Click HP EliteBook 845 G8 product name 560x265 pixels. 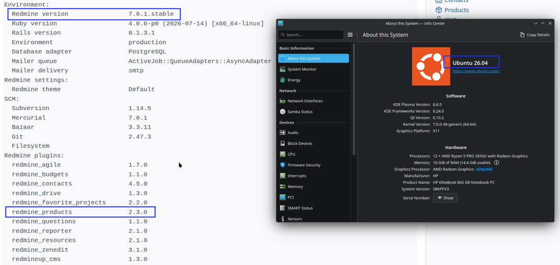coord(464,182)
